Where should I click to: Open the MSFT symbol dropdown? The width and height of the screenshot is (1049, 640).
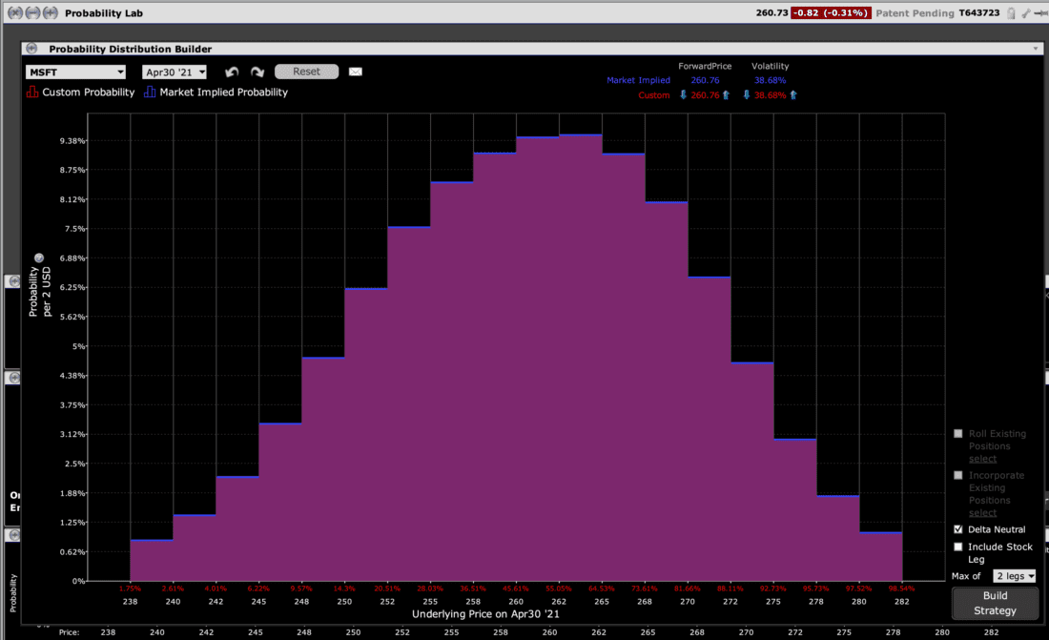pyautogui.click(x=75, y=72)
